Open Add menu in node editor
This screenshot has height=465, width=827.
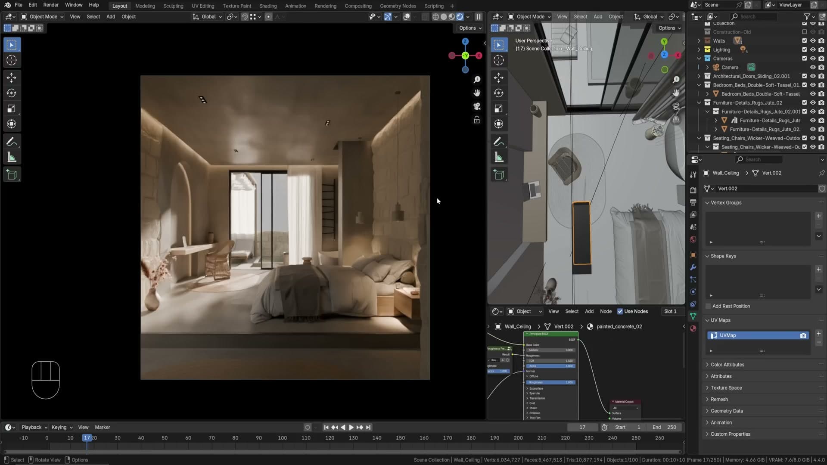coord(589,311)
